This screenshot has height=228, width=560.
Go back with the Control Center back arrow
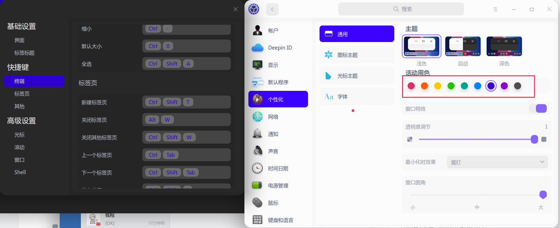(272, 9)
